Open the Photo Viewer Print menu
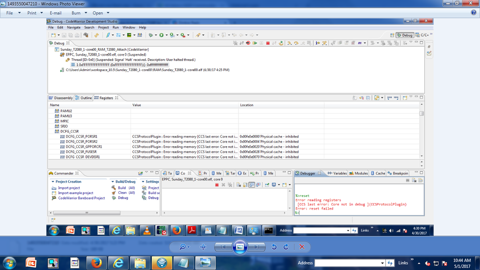This screenshot has width=480, height=270. [35, 13]
